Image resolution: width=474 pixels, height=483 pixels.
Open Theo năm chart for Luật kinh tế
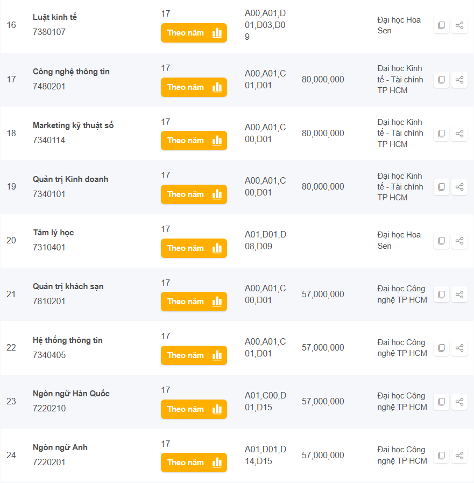[x=194, y=33]
